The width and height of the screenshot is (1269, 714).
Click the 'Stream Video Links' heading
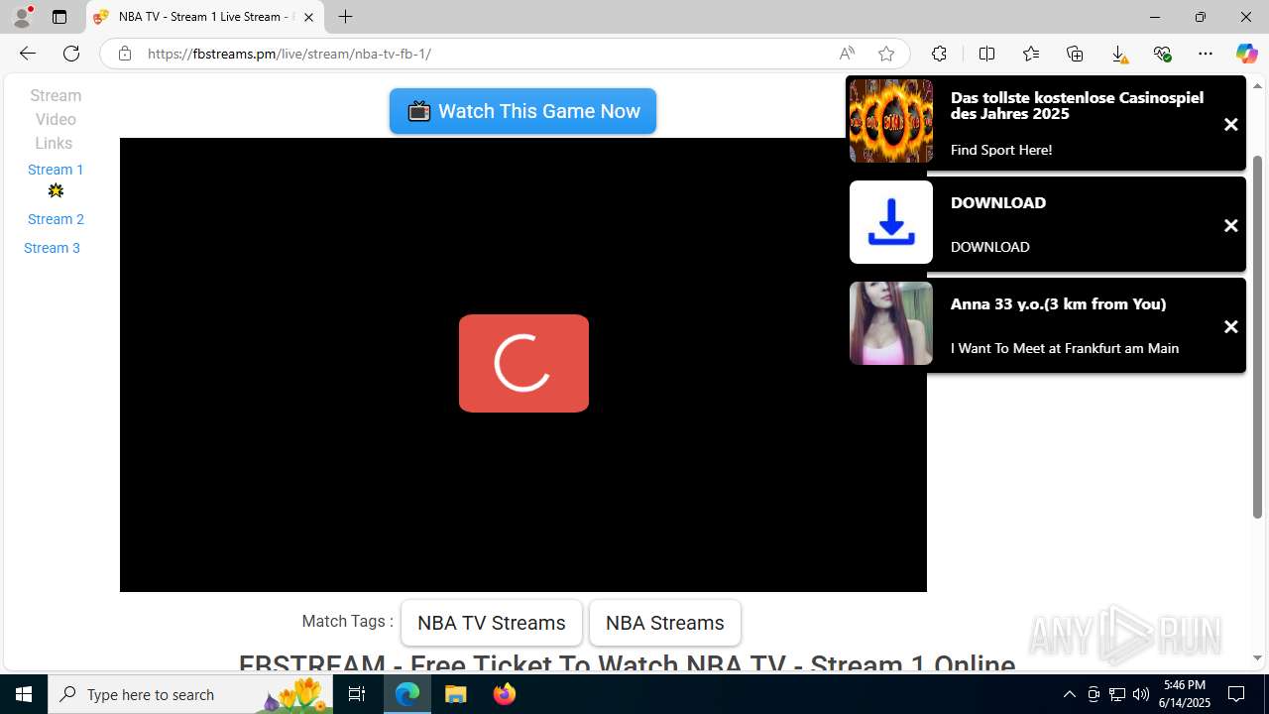[56, 119]
